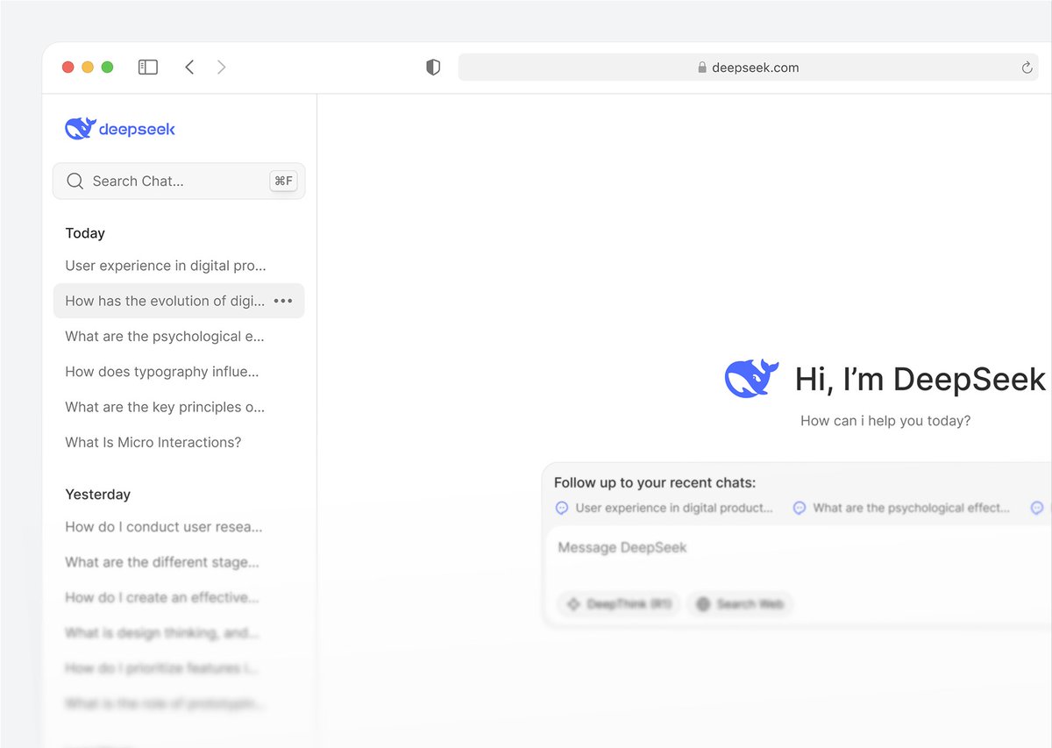
Task: Click the ⌘F shortcut badge
Action: pyautogui.click(x=283, y=181)
